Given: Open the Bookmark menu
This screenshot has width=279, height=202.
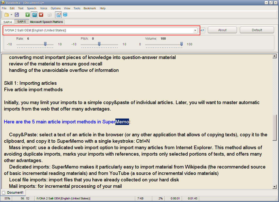Looking at the screenshot, I should pyautogui.click(x=90, y=8).
